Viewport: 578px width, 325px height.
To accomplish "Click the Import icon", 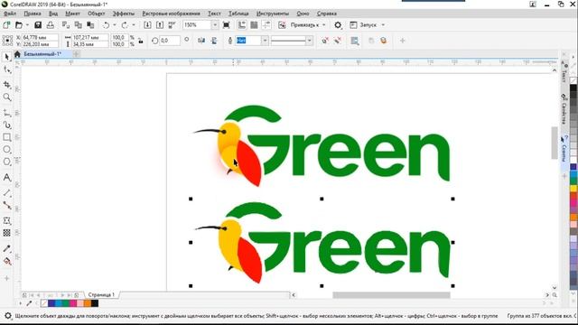I will point(147,24).
